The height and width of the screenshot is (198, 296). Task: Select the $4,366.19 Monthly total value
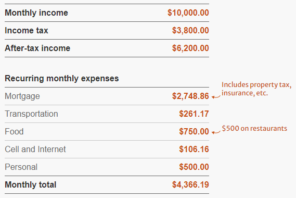(190, 185)
